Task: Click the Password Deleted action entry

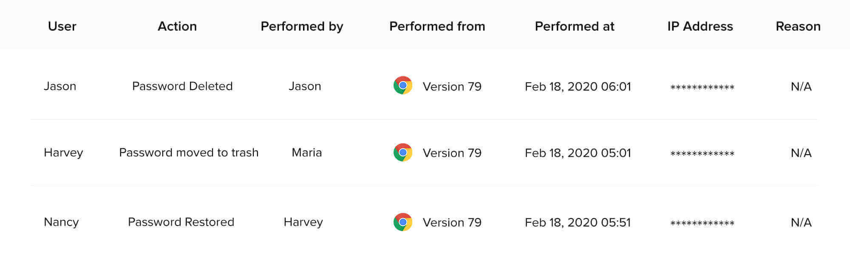Action: tap(182, 86)
